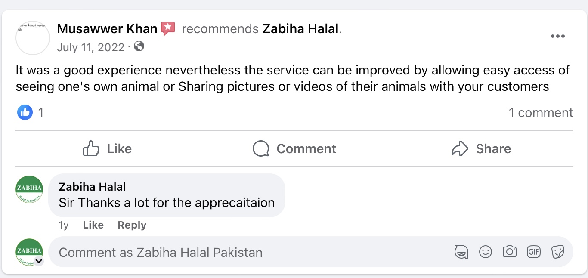Add a GIF to the comment
588x278 pixels.
[534, 252]
